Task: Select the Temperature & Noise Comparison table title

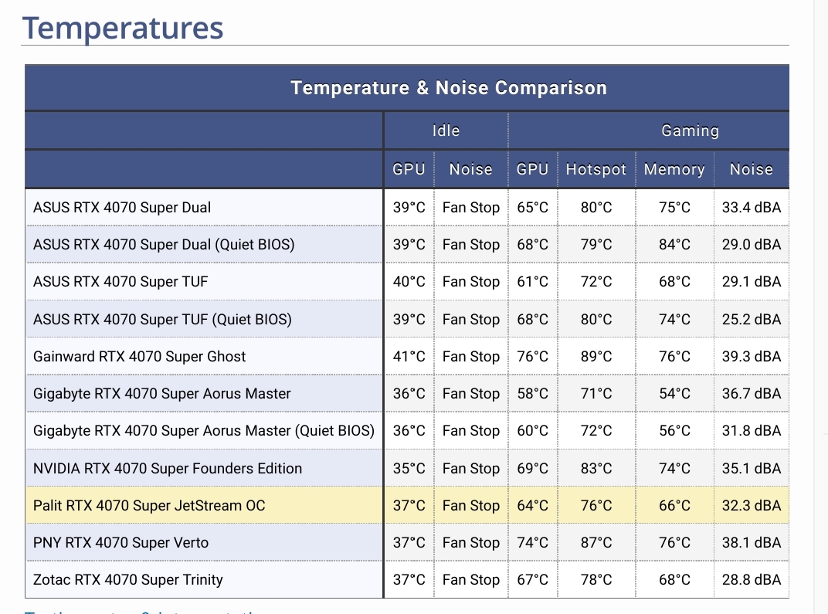Action: click(x=449, y=87)
